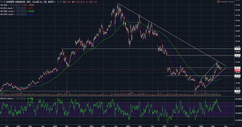Image resolution: width=242 pixels, height=127 pixels.
Task: Remove the MA (100, close) indicator
Action: point(26,14)
